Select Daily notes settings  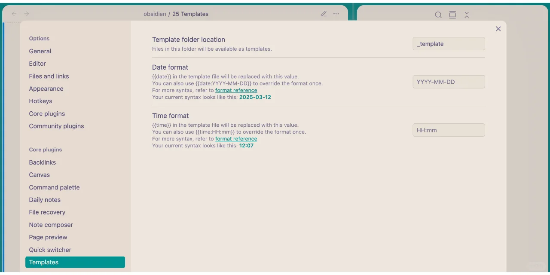pos(75,200)
